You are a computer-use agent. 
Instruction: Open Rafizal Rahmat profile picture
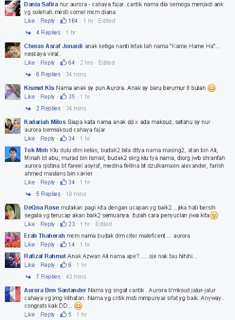click(x=12, y=260)
